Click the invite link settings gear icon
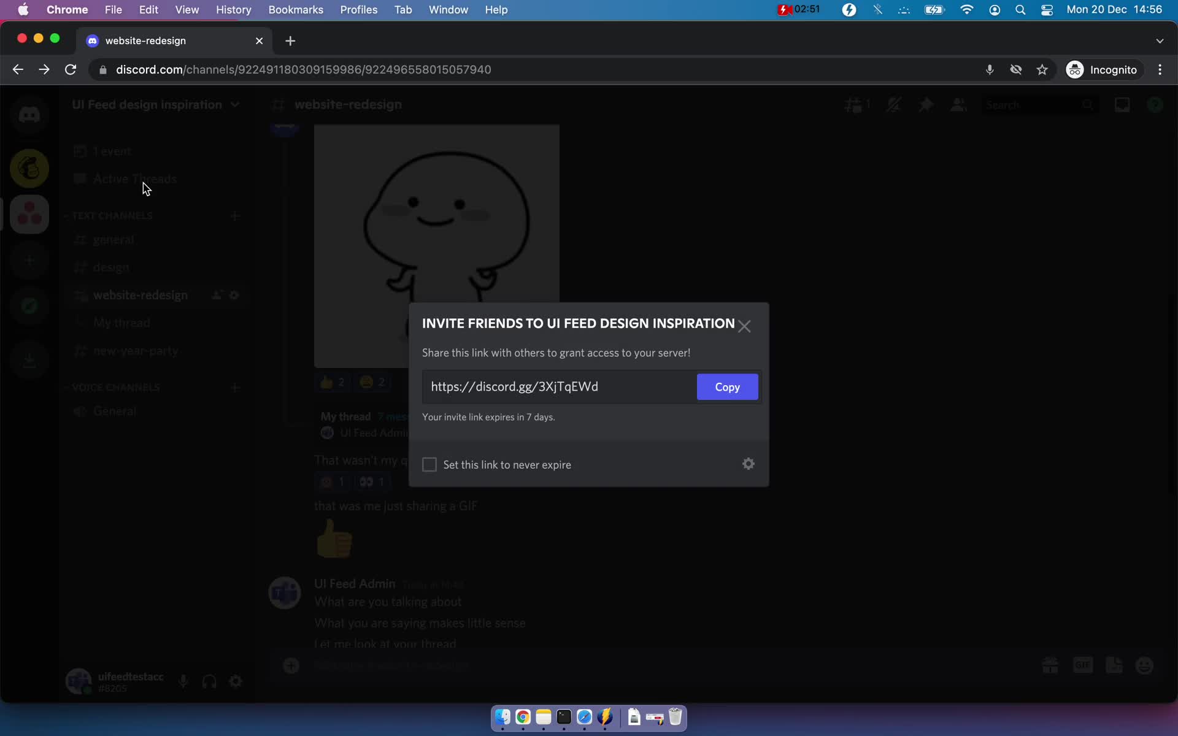Image resolution: width=1178 pixels, height=736 pixels. pyautogui.click(x=748, y=464)
